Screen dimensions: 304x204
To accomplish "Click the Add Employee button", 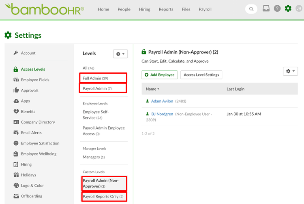I will coord(159,75).
